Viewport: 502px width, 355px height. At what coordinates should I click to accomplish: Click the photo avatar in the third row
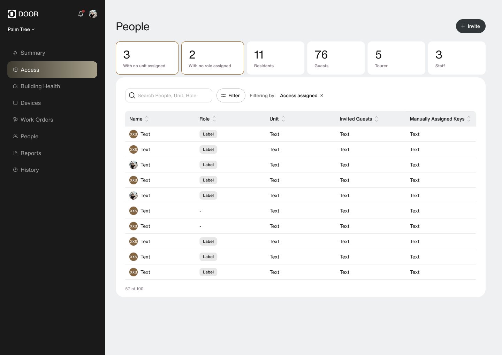point(134,165)
